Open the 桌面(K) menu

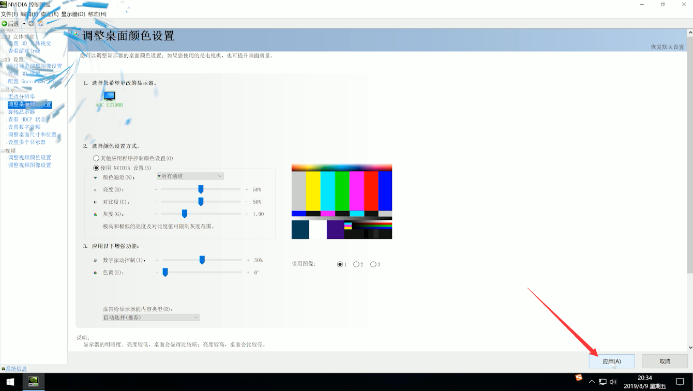50,14
